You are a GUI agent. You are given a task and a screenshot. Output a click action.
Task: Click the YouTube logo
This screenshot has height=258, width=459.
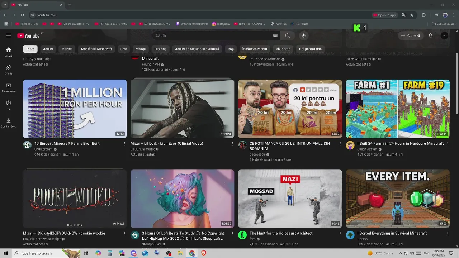click(28, 35)
